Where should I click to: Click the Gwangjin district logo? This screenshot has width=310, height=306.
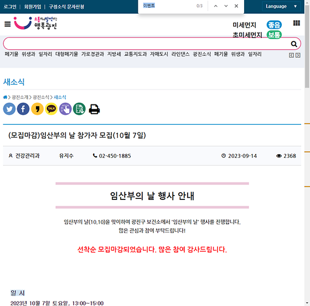tap(35, 23)
